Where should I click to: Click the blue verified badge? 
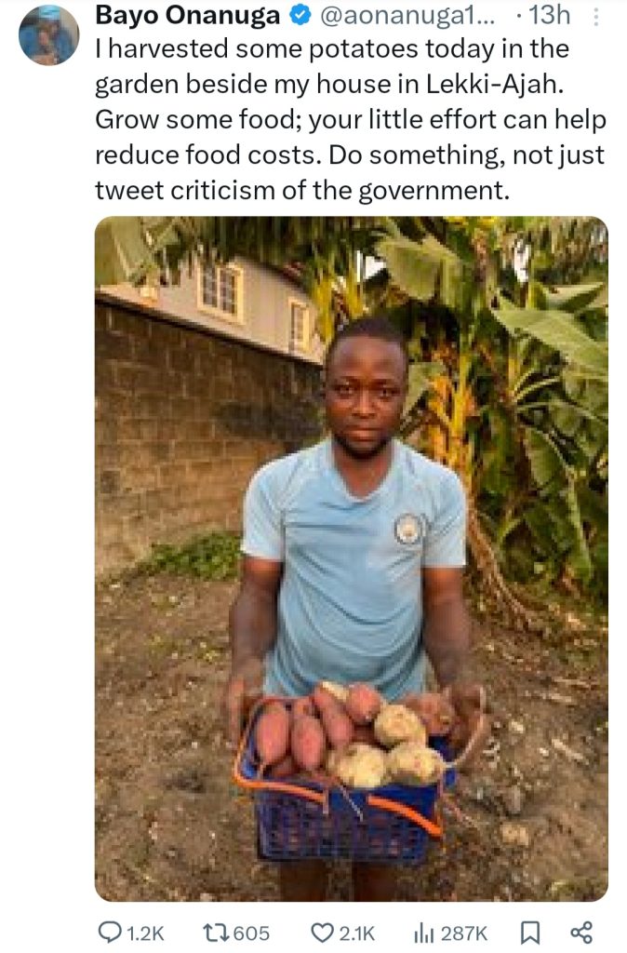pos(300,17)
